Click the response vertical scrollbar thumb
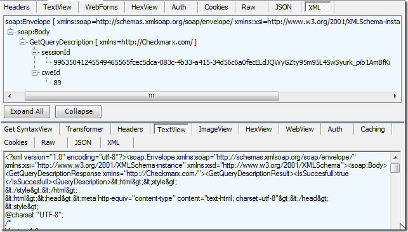 (x=395, y=168)
